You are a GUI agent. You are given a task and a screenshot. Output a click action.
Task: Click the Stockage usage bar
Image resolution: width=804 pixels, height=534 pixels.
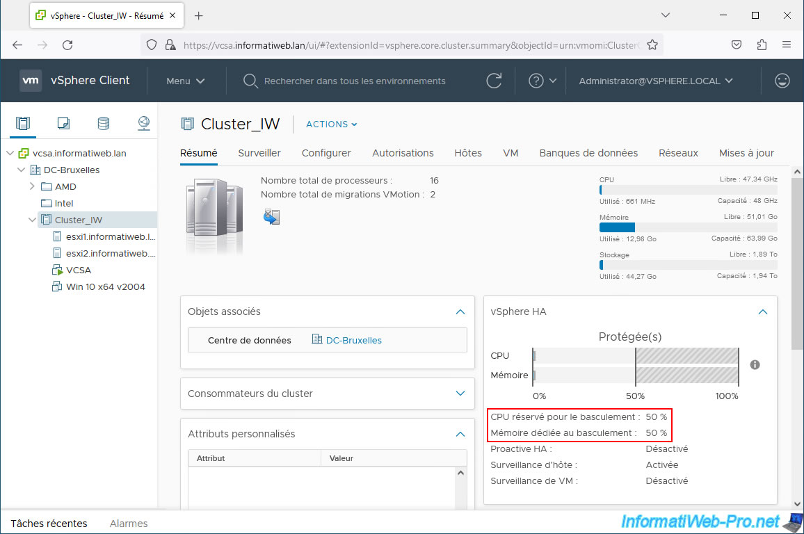tap(688, 265)
